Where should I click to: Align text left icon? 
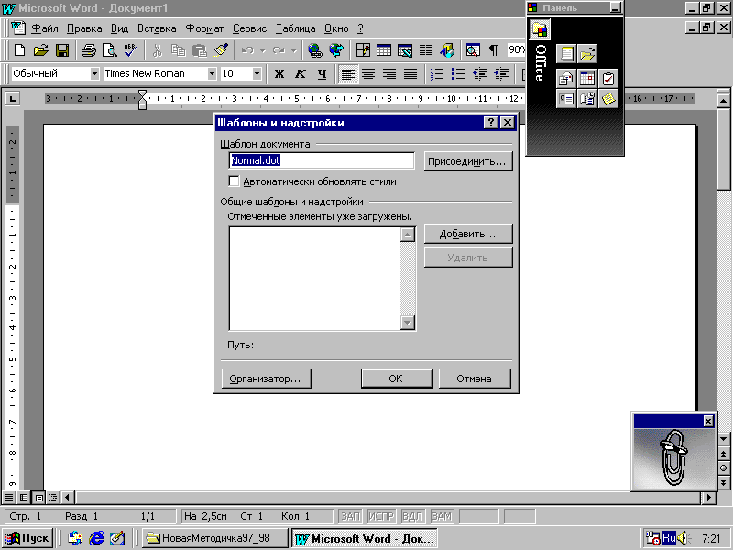click(347, 74)
